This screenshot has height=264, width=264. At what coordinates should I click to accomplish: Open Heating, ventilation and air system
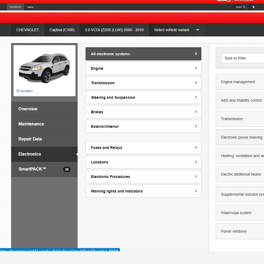[240, 156]
